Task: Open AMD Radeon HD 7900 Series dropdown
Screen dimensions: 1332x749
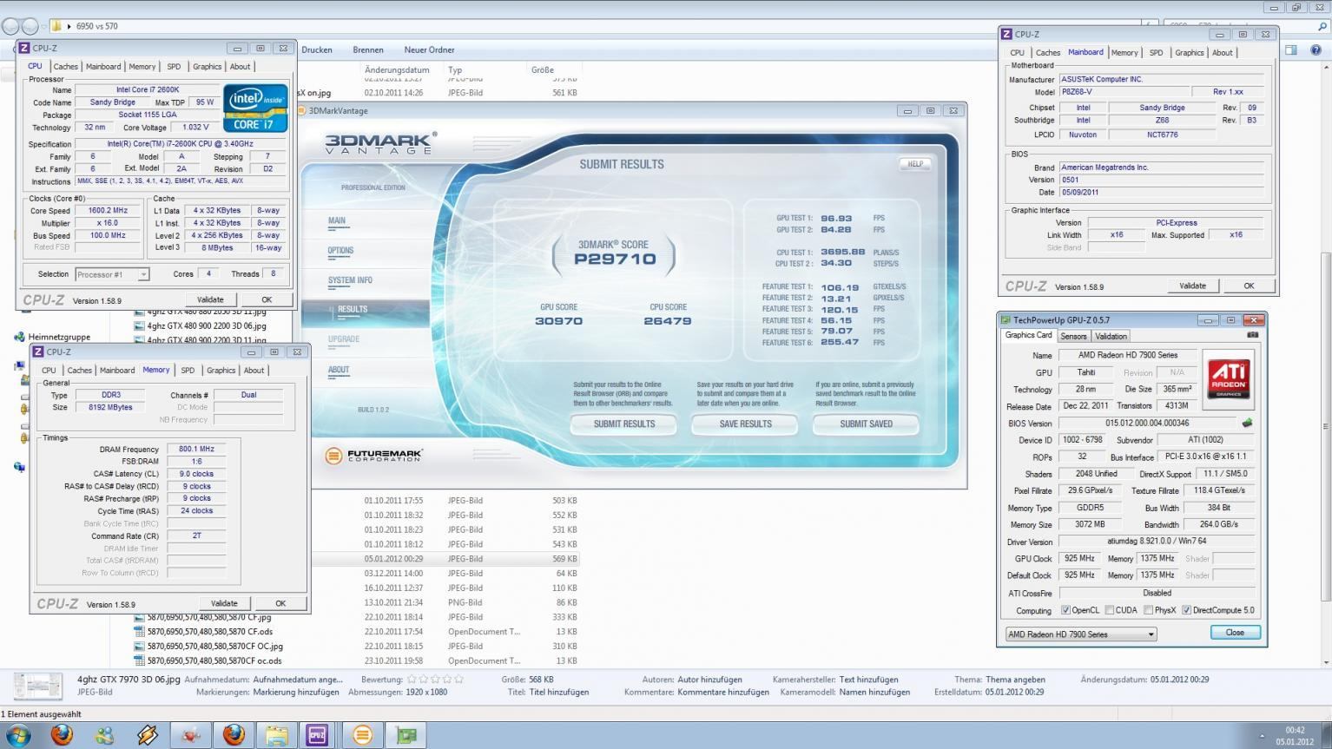Action: point(1081,634)
